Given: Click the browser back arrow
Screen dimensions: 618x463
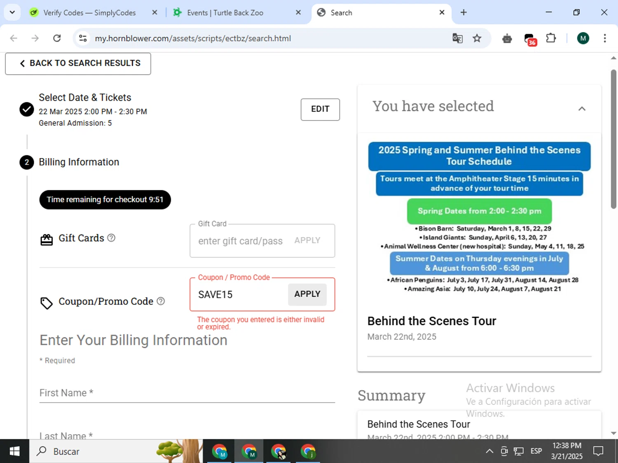Looking at the screenshot, I should click(x=14, y=38).
